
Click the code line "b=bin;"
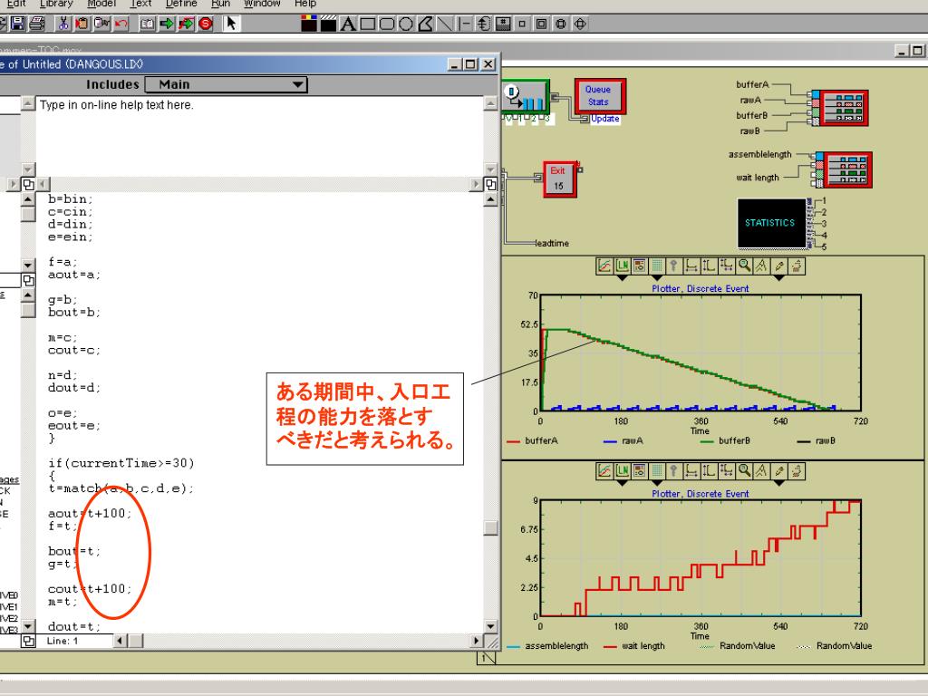[x=71, y=198]
